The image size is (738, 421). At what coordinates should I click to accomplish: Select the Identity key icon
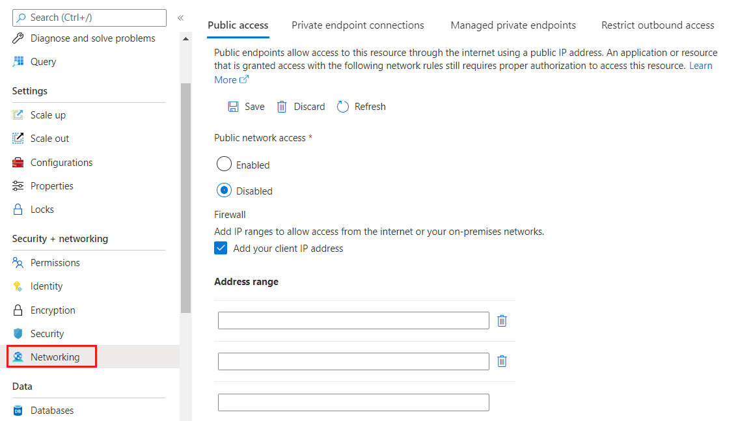(x=18, y=286)
